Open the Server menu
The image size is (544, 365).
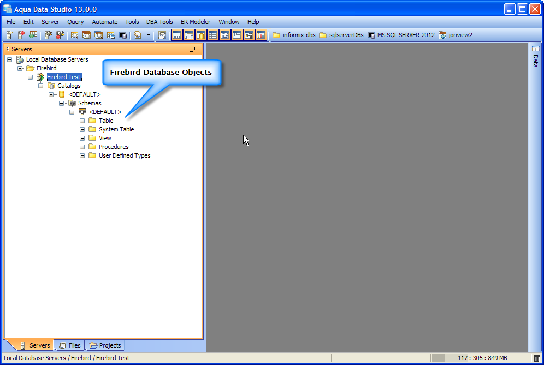[50, 22]
